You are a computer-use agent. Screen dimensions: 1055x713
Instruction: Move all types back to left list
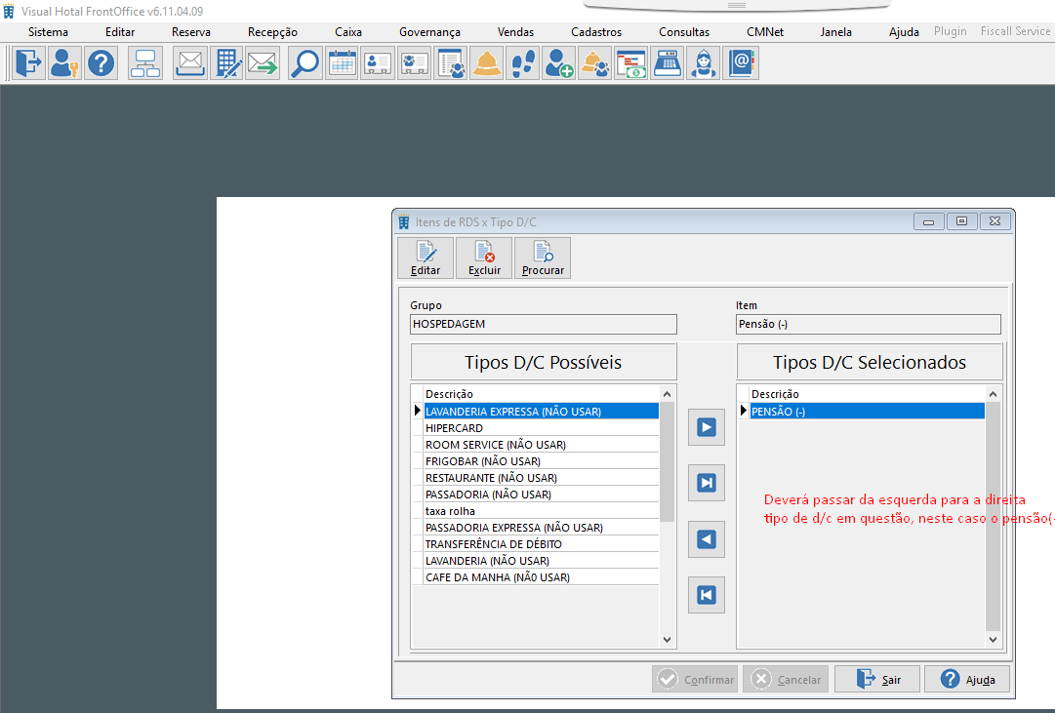coord(707,595)
